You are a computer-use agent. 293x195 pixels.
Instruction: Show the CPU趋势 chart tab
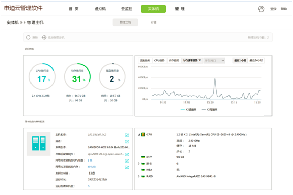(x=160, y=60)
